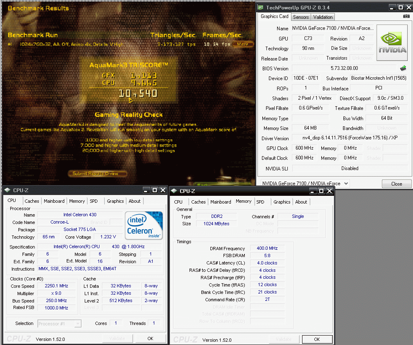Viewport: 413px width, 345px height.
Task: Click the Core Voltage value 1.232 V
Action: point(108,237)
